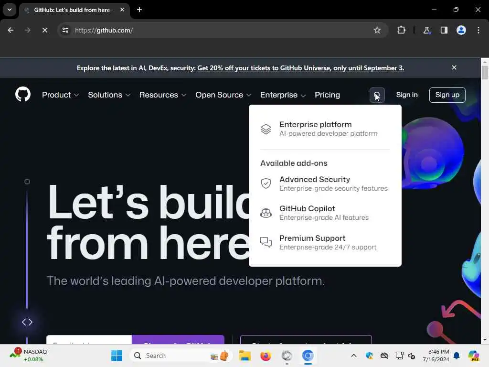Collapse the Enterprise menu

283,95
